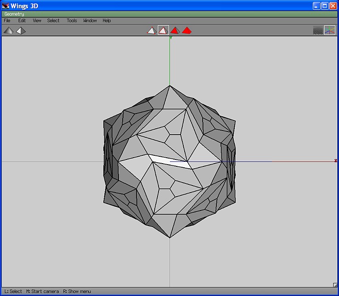This screenshot has width=339, height=296.
Task: Toggle the axes display icon
Action: (329, 30)
